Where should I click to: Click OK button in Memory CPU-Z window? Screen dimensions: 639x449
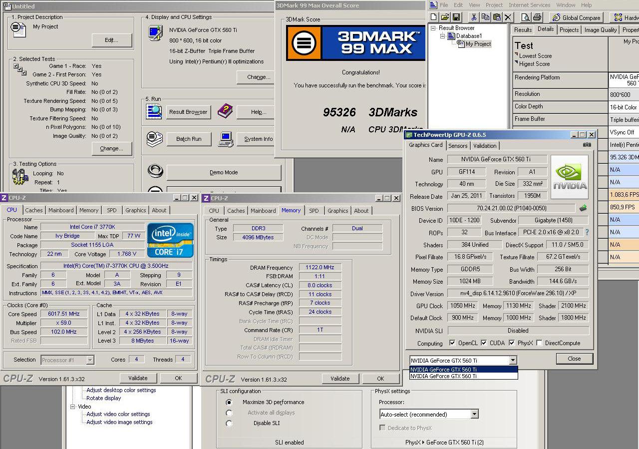tap(380, 379)
